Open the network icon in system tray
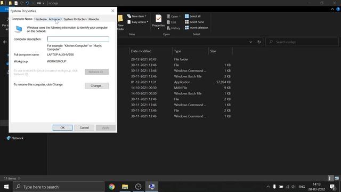Screen dimensions: 341x192 [x=287, y=187]
